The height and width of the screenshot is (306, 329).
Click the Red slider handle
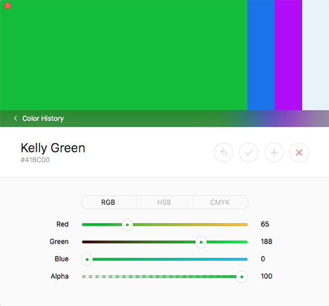coord(127,225)
